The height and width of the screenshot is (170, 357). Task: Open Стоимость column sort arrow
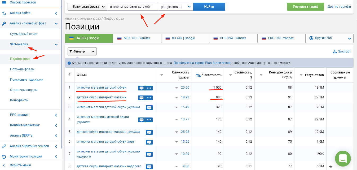click(x=231, y=75)
